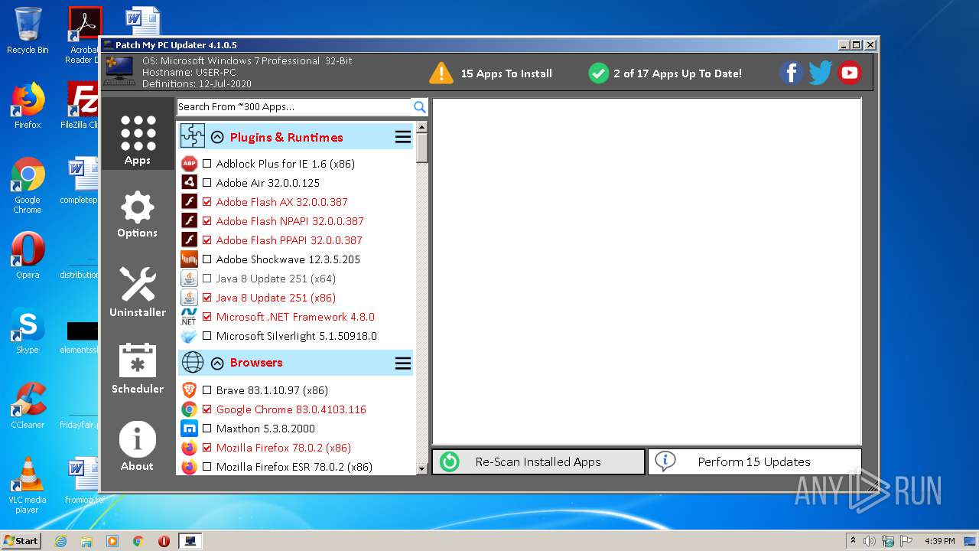
Task: Show hidden system tray icons
Action: click(x=853, y=540)
